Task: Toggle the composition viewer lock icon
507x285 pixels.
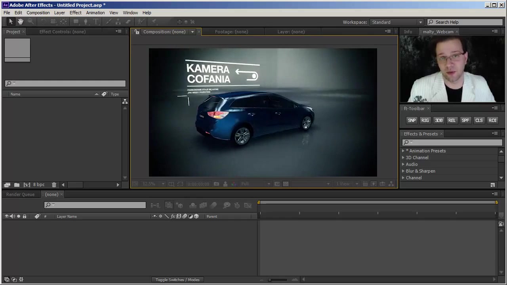Action: [x=137, y=32]
